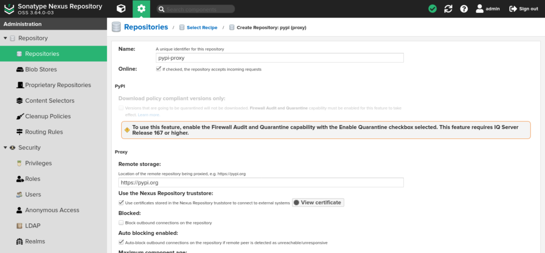The height and width of the screenshot is (253, 545).
Task: Toggle Use Nexus Repository truststore checkbox
Action: click(x=121, y=203)
